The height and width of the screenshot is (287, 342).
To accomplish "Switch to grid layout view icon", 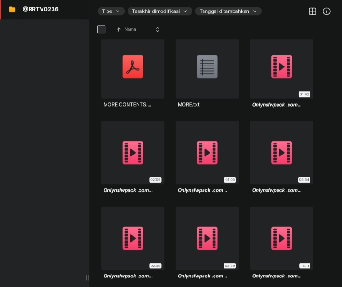I will [x=312, y=11].
